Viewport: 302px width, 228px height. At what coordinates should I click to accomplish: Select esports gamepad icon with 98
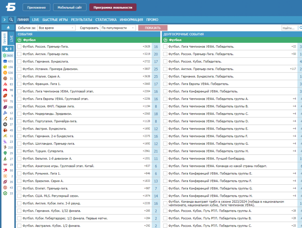(x=5, y=90)
